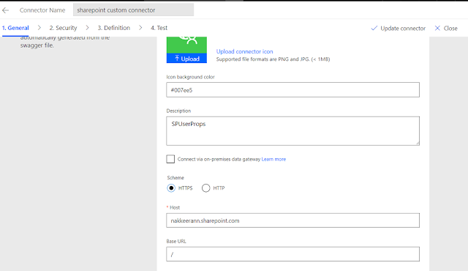Click the chevron between General and Security
Screen dimensions: 468x271
coord(39,28)
